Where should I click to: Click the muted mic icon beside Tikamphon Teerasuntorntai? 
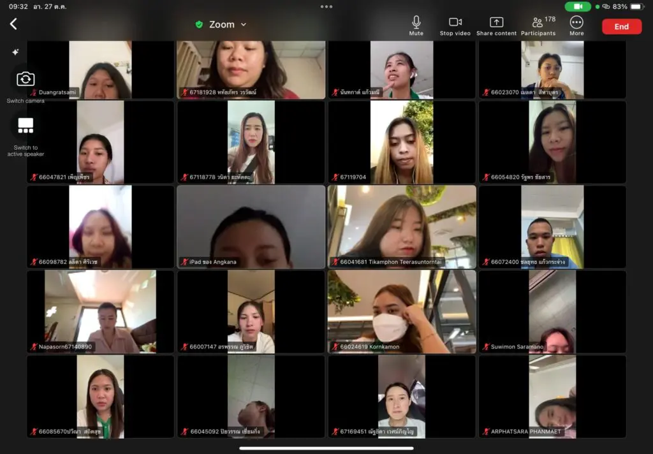pyautogui.click(x=335, y=262)
